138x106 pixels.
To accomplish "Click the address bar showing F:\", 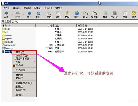I will tap(74, 22).
